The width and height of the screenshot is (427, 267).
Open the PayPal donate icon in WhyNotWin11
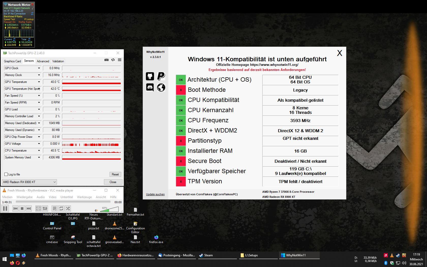(161, 76)
